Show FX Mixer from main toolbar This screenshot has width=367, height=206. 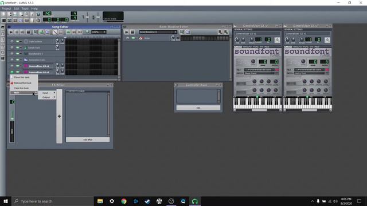pyautogui.click(x=27, y=21)
